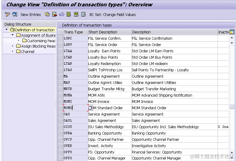
Task: Toggle Display/Change mode pencil icon
Action: (x=7, y=14)
